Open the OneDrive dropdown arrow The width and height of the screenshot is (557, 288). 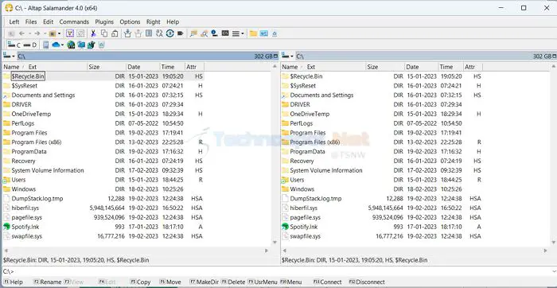point(62,45)
